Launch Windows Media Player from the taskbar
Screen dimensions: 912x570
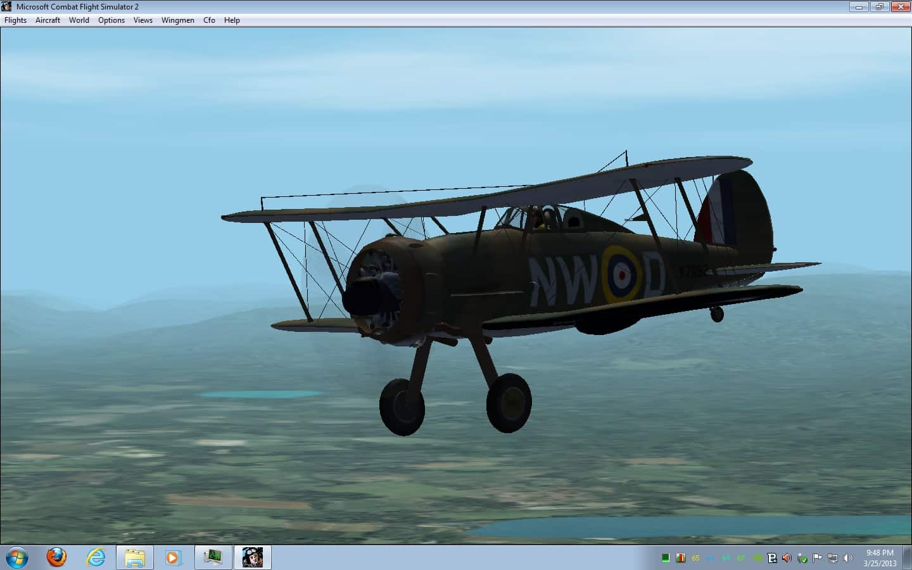tap(173, 557)
